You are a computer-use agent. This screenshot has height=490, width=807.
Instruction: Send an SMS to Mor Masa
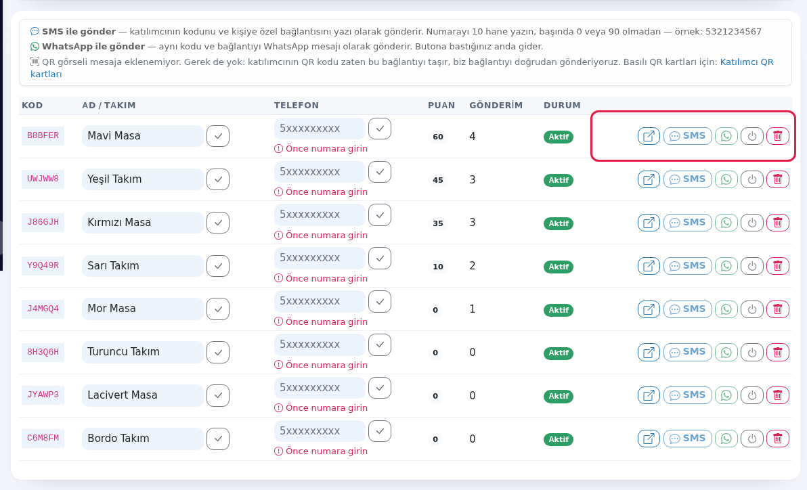(688, 309)
